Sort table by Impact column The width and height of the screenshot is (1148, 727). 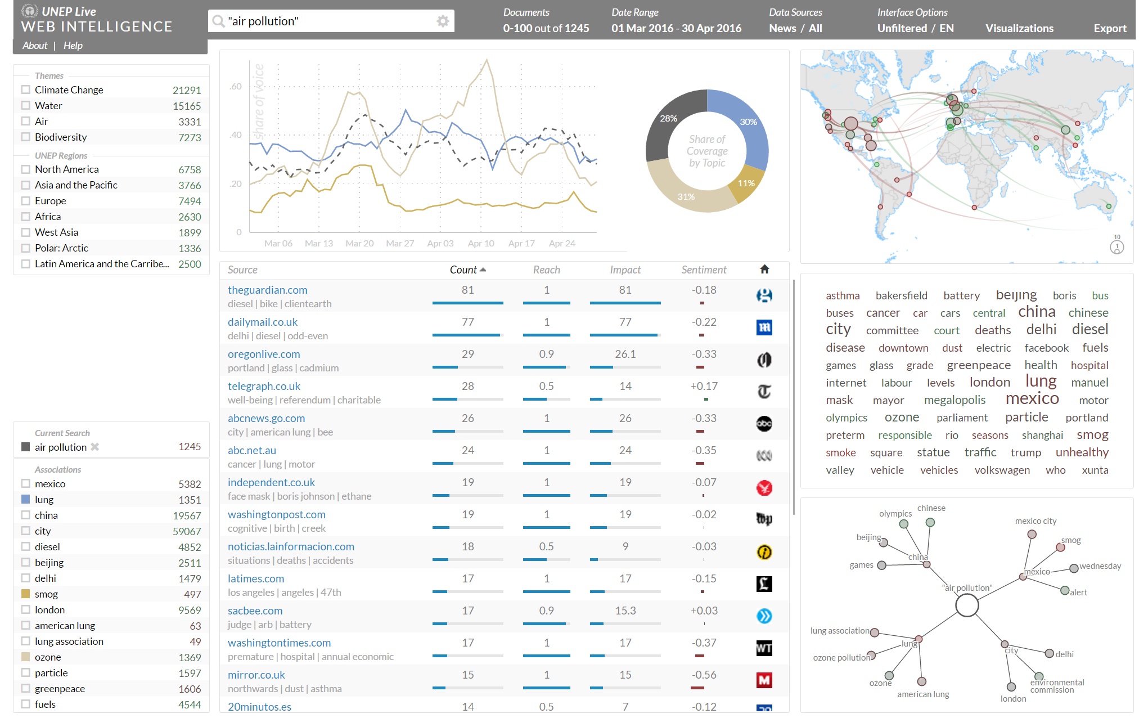click(625, 270)
